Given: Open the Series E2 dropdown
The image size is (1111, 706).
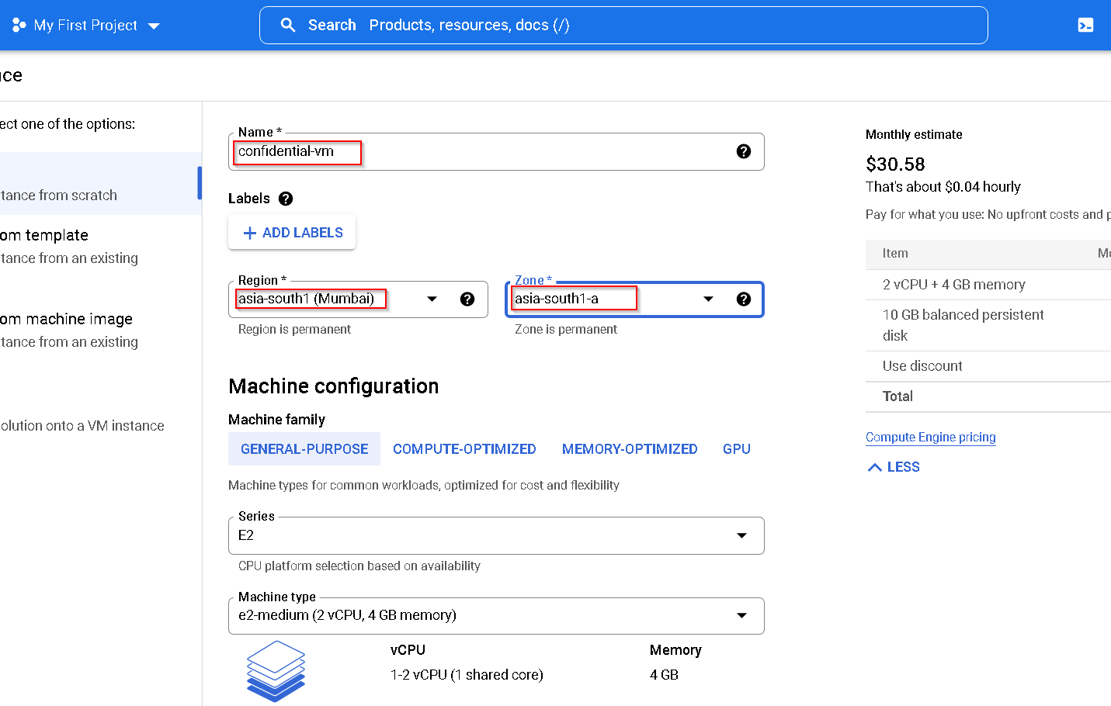Looking at the screenshot, I should pos(496,535).
